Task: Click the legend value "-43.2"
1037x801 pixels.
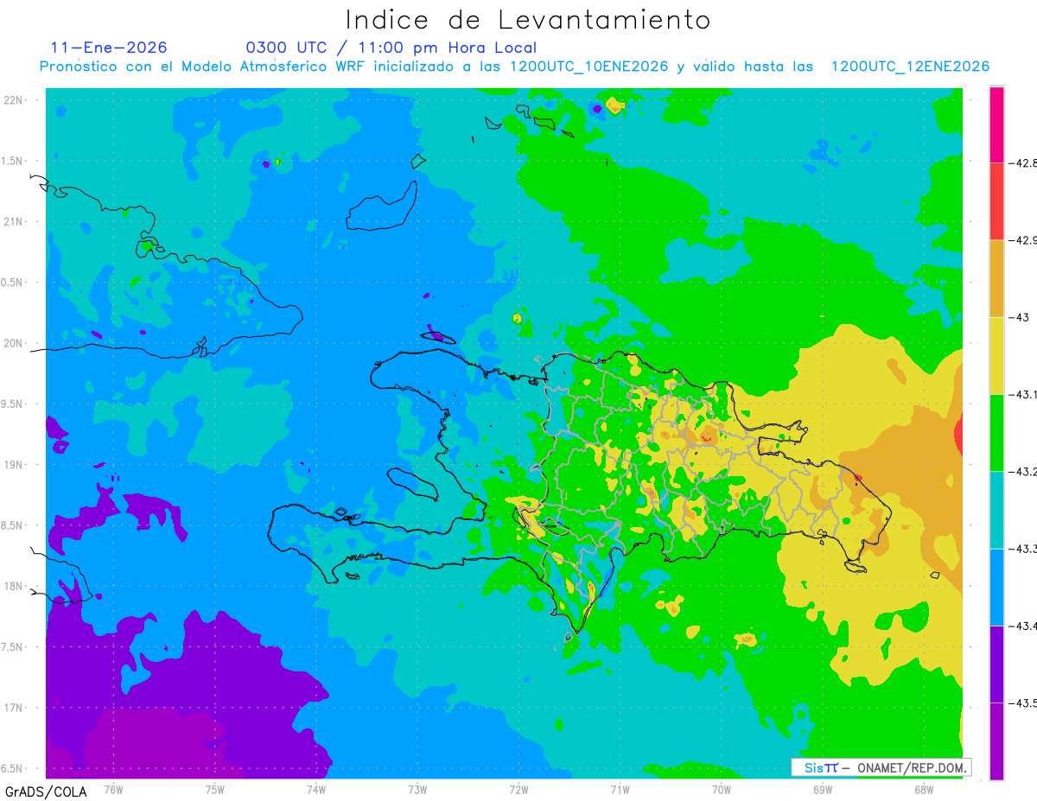Action: tap(1023, 472)
